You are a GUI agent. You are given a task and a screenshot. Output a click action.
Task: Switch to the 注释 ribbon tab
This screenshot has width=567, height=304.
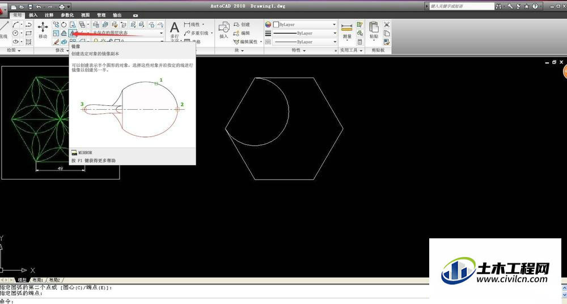tap(49, 15)
